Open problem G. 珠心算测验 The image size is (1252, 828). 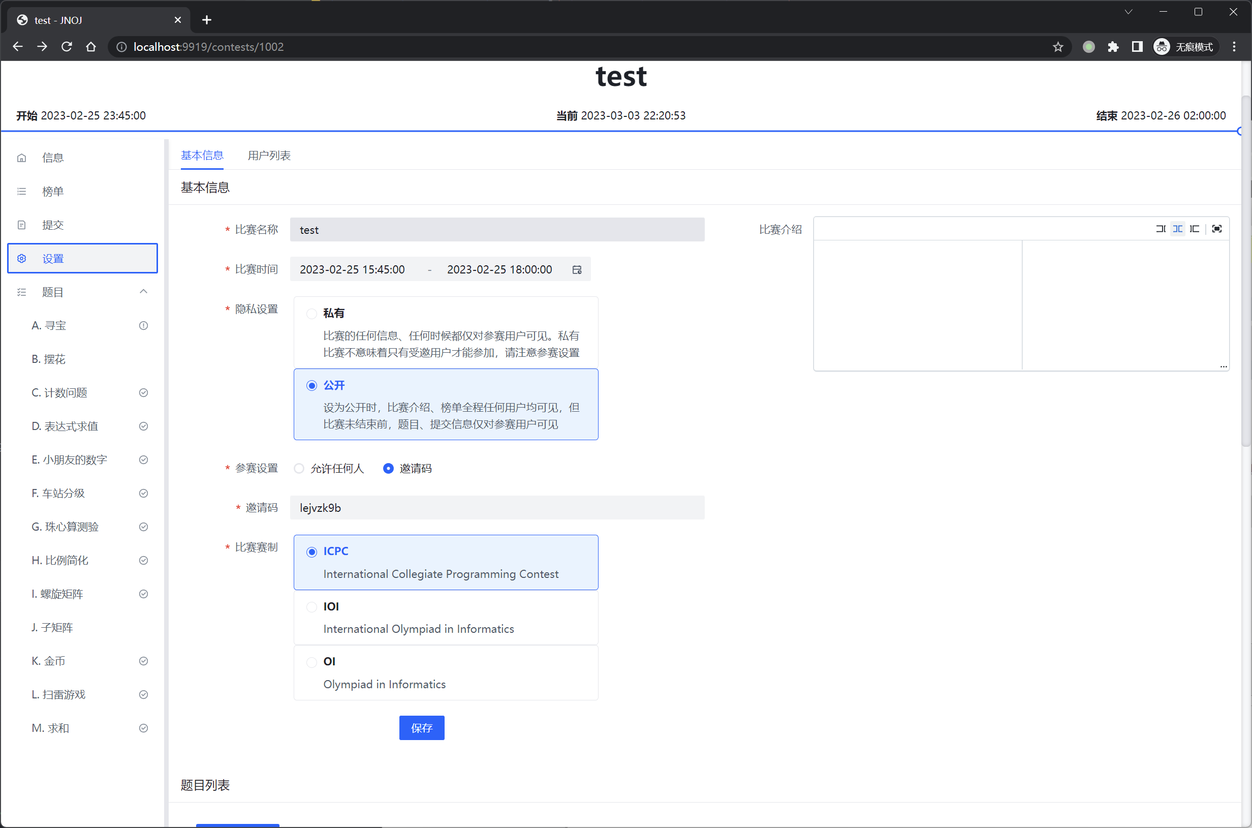[x=82, y=527]
